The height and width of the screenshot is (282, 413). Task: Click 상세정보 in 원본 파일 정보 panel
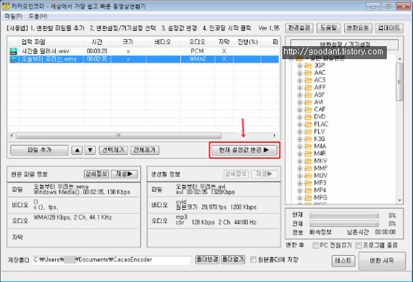coord(96,174)
